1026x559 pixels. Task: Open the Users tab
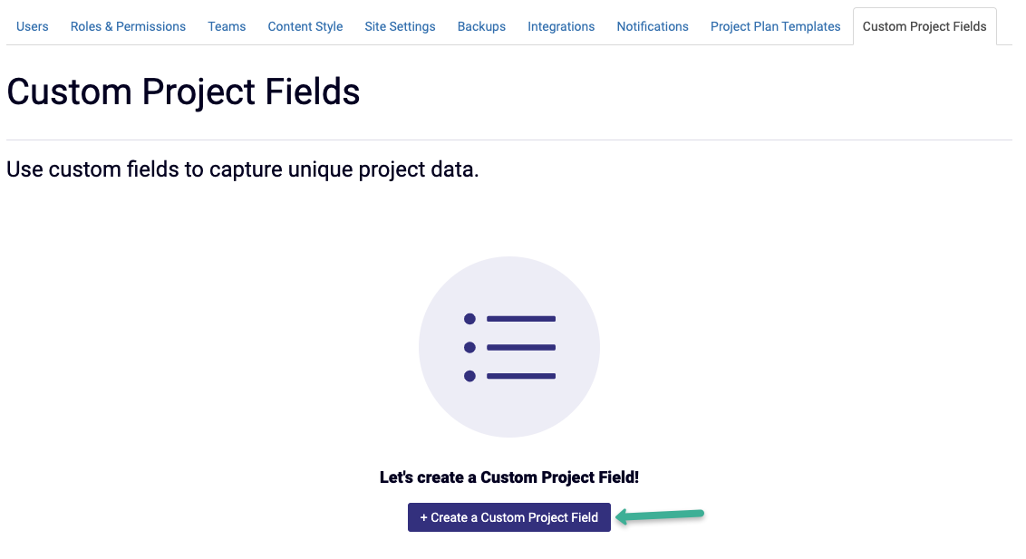32,27
